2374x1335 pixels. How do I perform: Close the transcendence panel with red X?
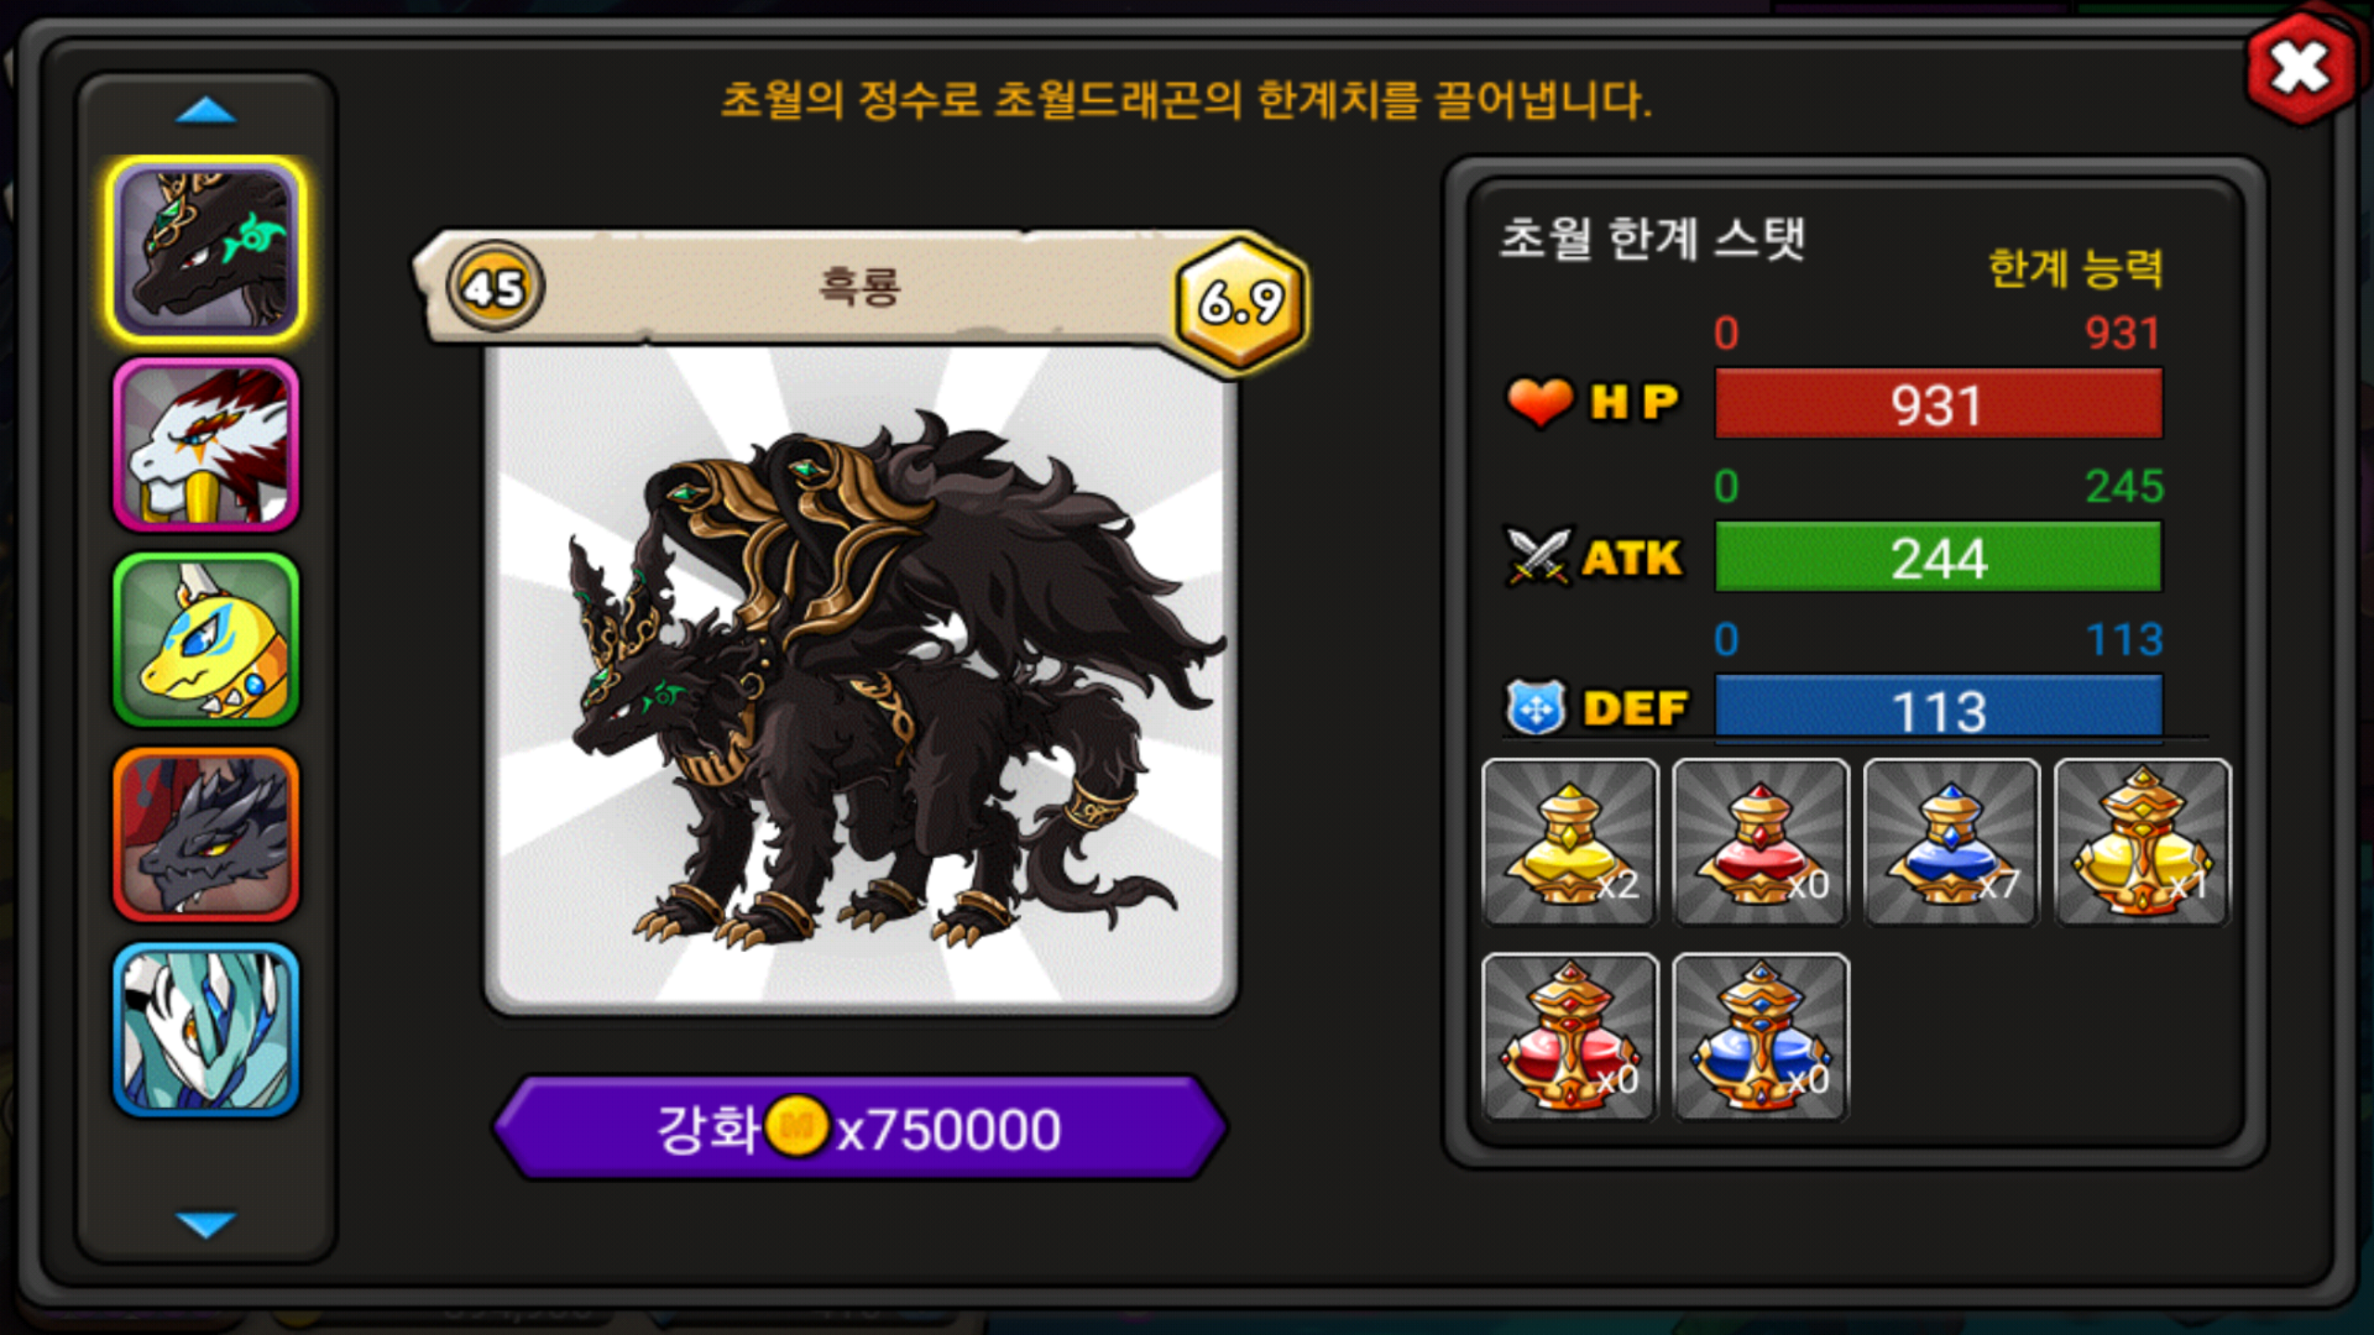tap(2302, 70)
